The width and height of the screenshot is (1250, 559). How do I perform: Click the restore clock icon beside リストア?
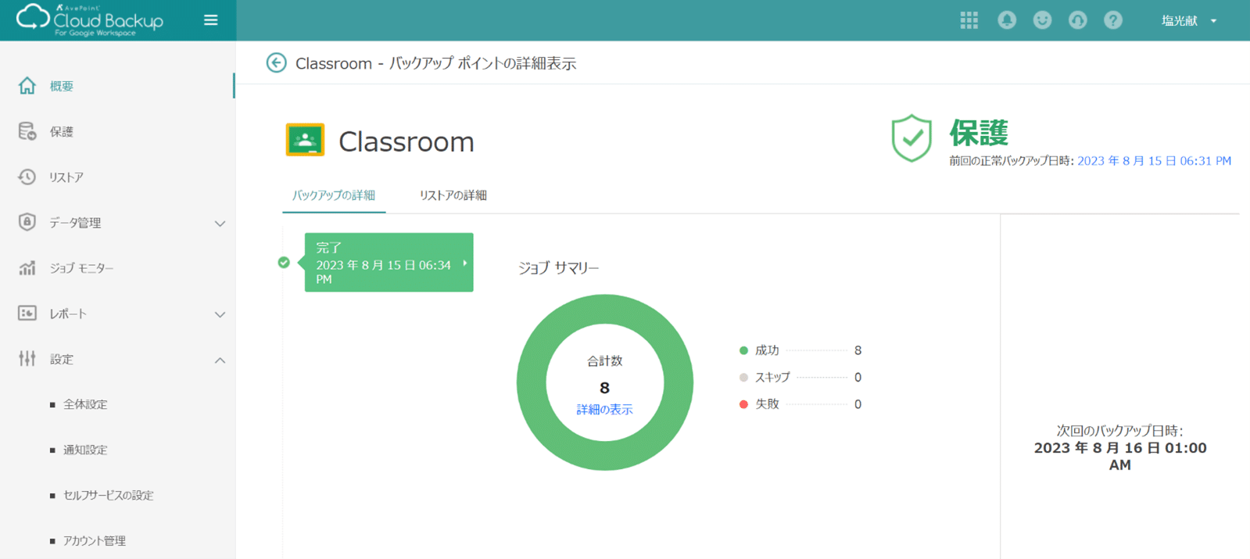[x=27, y=177]
